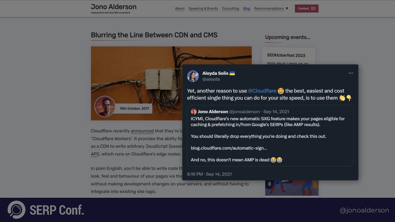Open the tweet's three-dot more menu

point(351,73)
